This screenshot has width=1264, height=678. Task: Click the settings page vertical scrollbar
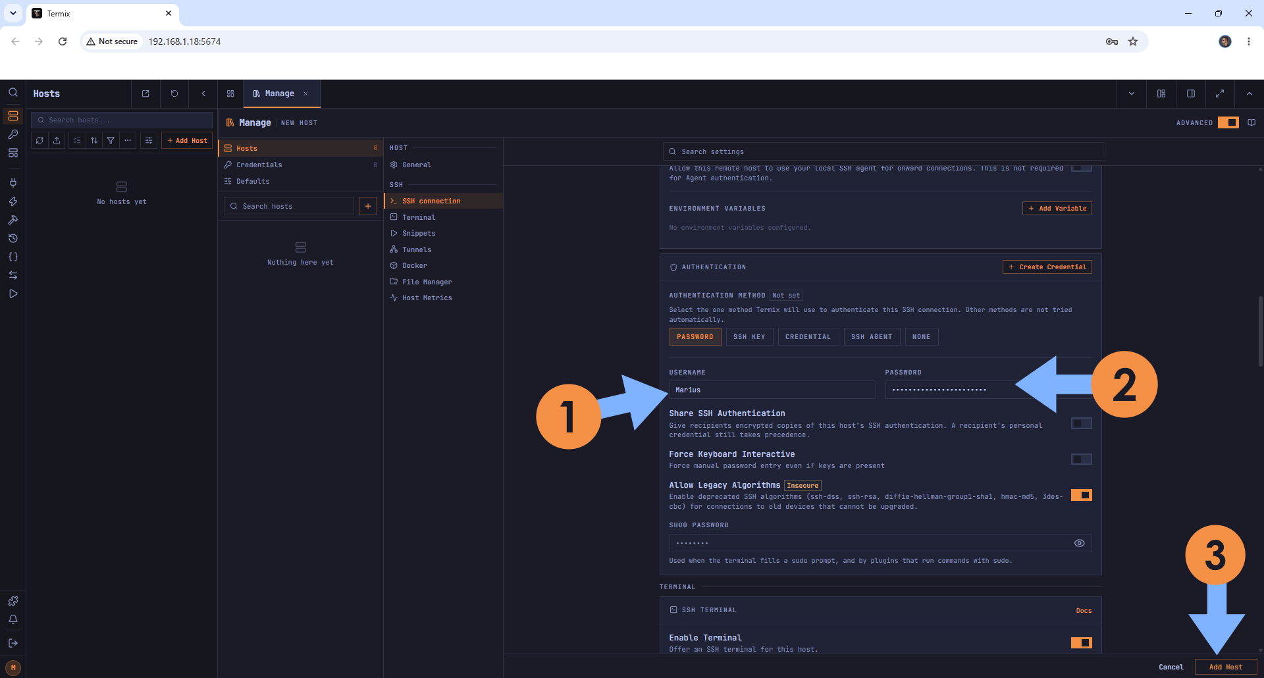click(x=1260, y=331)
